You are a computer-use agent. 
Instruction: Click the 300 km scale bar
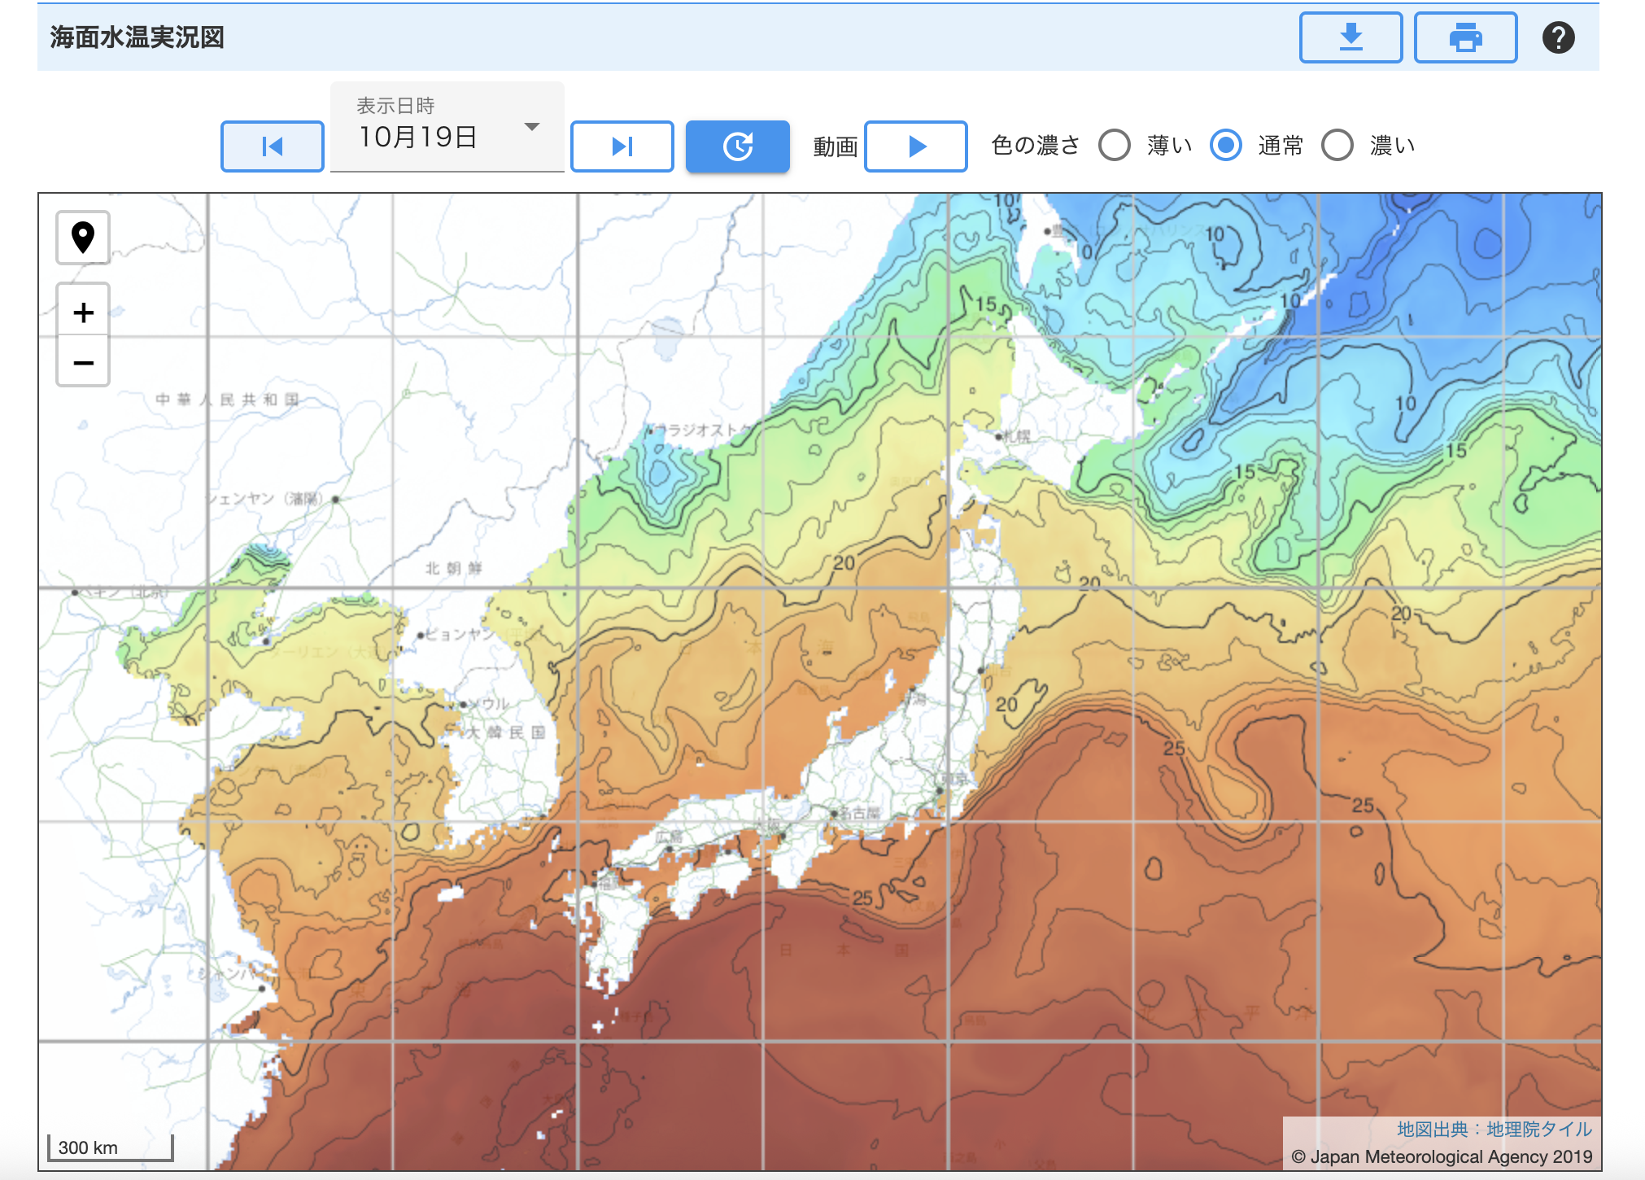click(111, 1147)
